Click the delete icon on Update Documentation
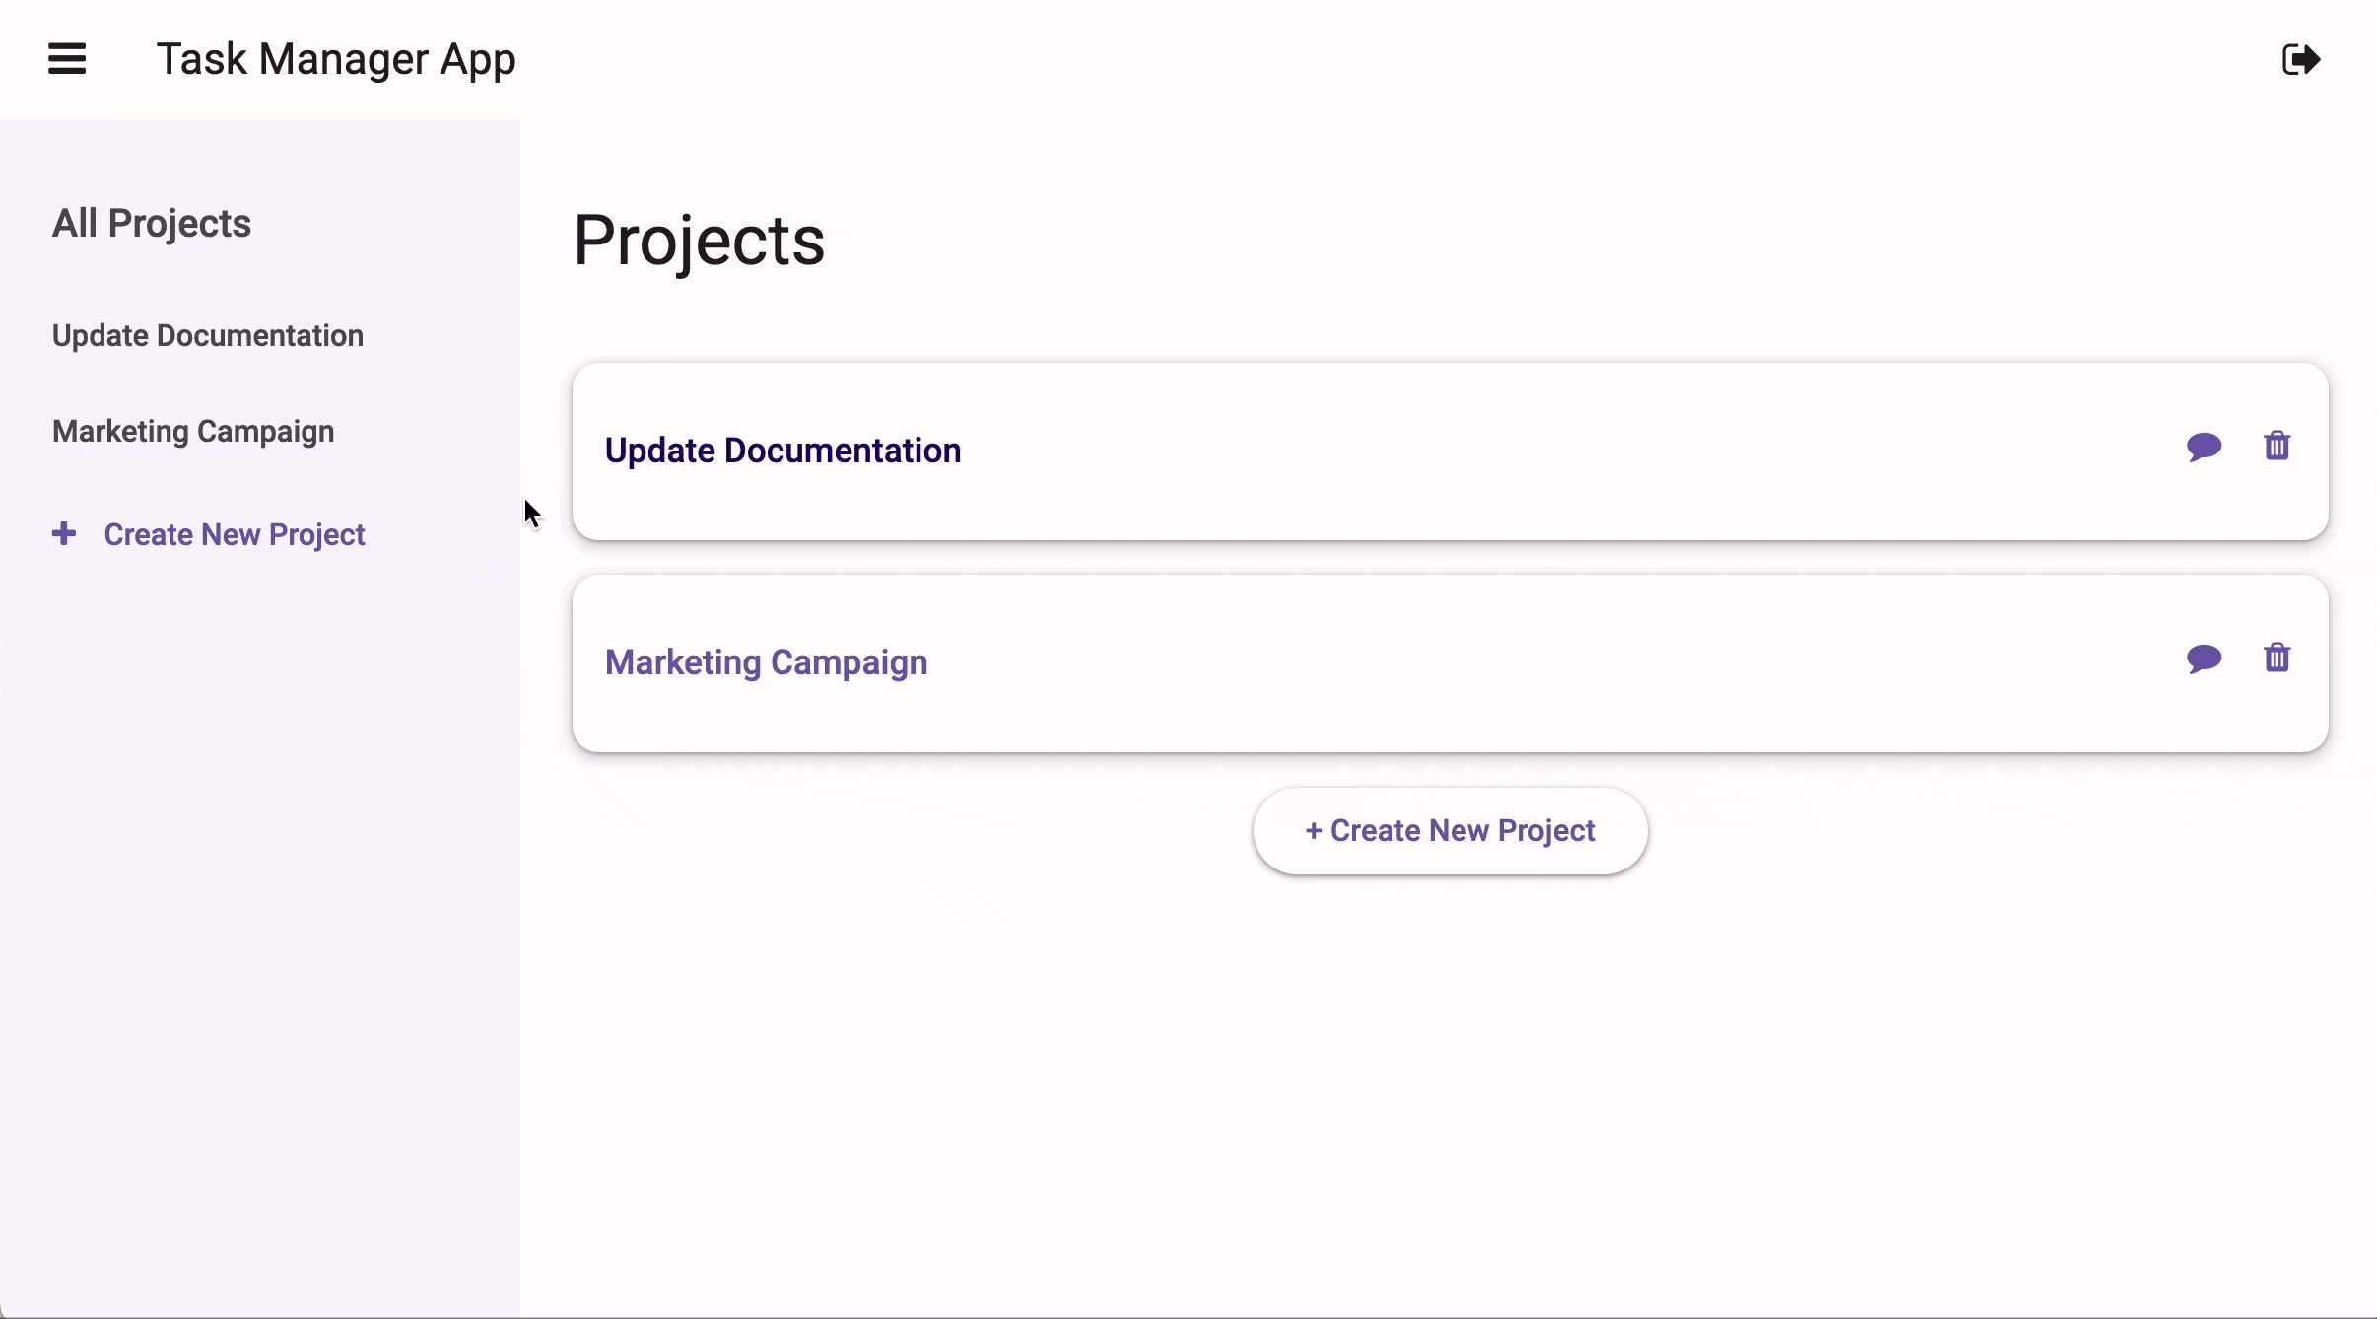2377x1319 pixels. click(x=2276, y=444)
